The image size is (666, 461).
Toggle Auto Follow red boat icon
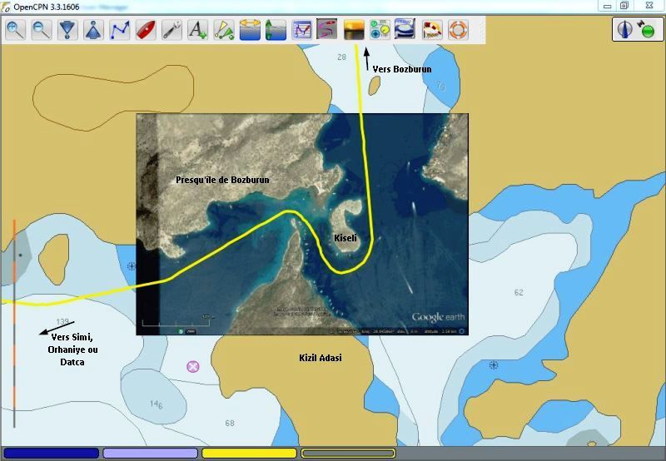(146, 30)
